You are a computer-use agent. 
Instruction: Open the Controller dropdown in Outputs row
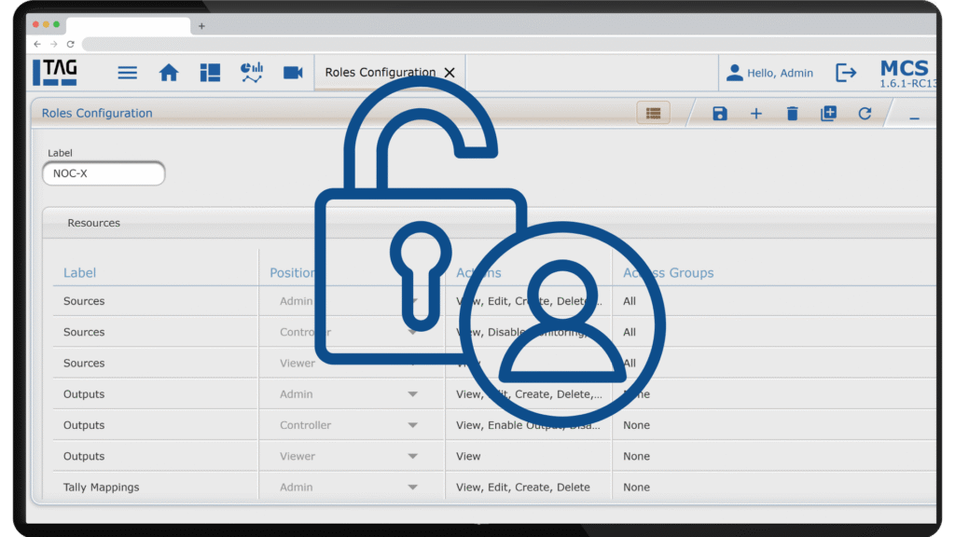tap(413, 424)
